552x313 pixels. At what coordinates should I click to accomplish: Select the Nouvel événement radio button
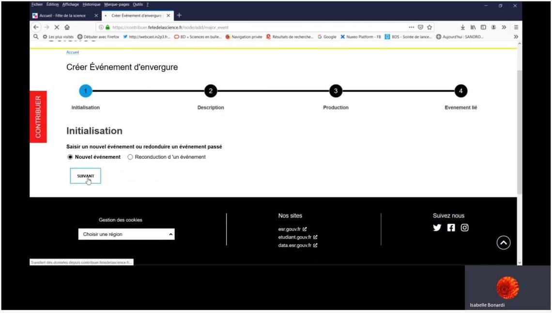[70, 157]
